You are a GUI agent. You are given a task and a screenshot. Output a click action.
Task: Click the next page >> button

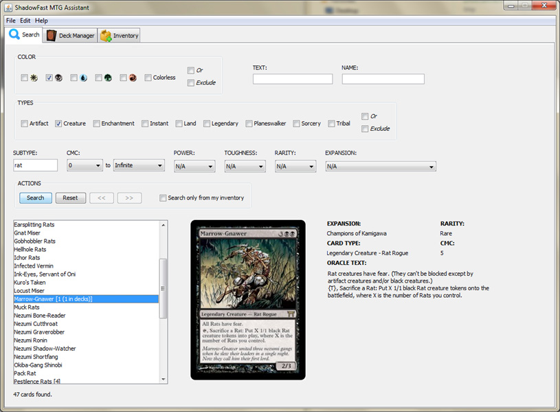tap(129, 198)
